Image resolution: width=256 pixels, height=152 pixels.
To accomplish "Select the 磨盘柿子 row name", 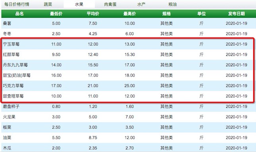I will click(11, 106).
